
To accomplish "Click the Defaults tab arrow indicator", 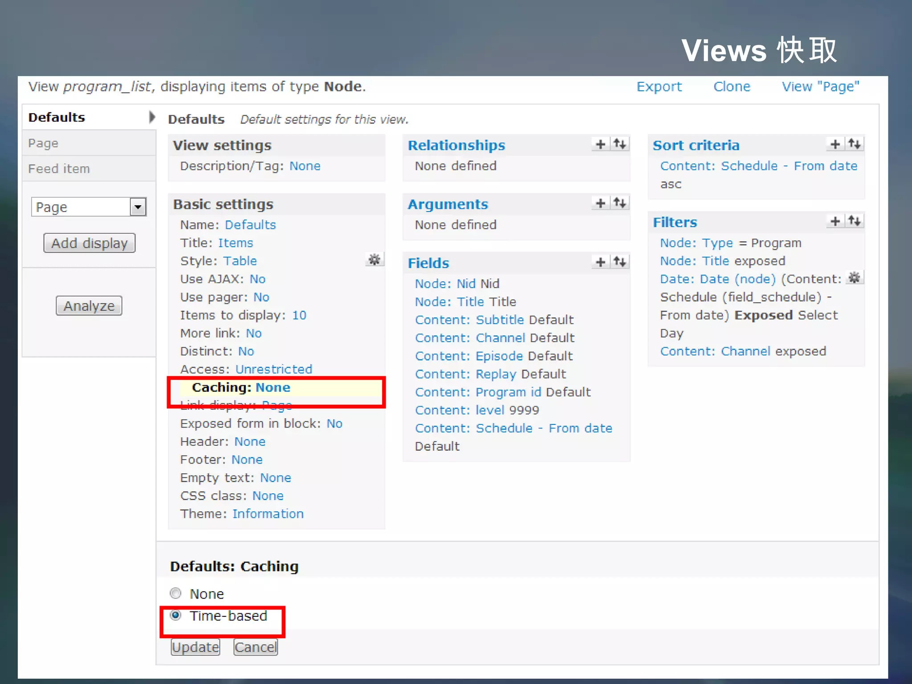I will click(152, 117).
